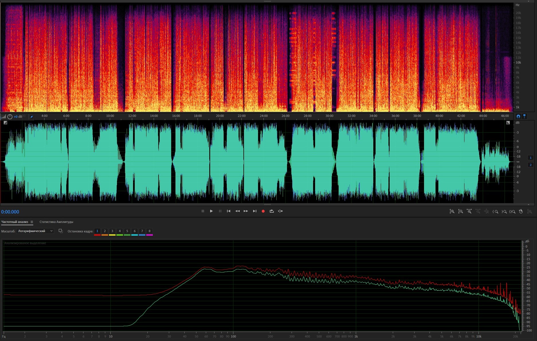Click hold frame button 3
This screenshot has width=537, height=341.
click(x=112, y=231)
